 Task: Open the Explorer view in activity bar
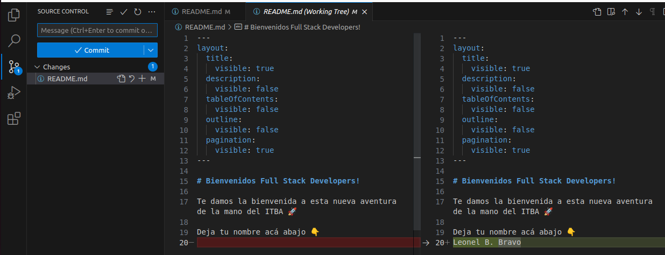(14, 15)
